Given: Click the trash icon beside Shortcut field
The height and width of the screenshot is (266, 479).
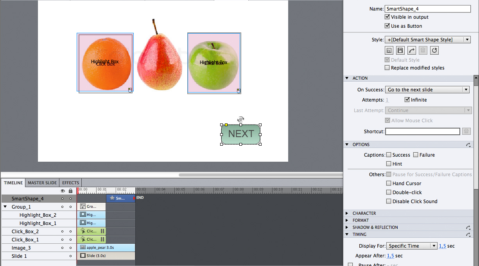Looking at the screenshot, I should click(466, 131).
